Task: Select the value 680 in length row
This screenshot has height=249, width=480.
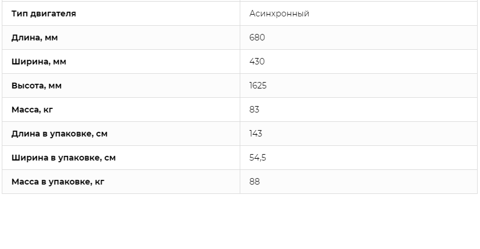Action: pyautogui.click(x=257, y=37)
